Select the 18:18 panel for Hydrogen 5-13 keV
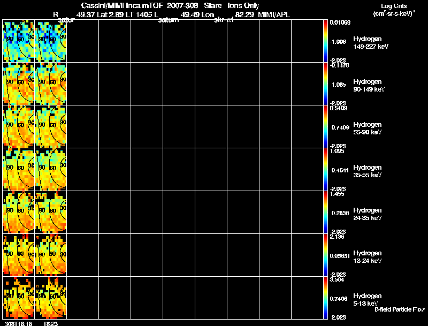Image resolution: width=428 pixels, height=326 pixels. coord(19,298)
